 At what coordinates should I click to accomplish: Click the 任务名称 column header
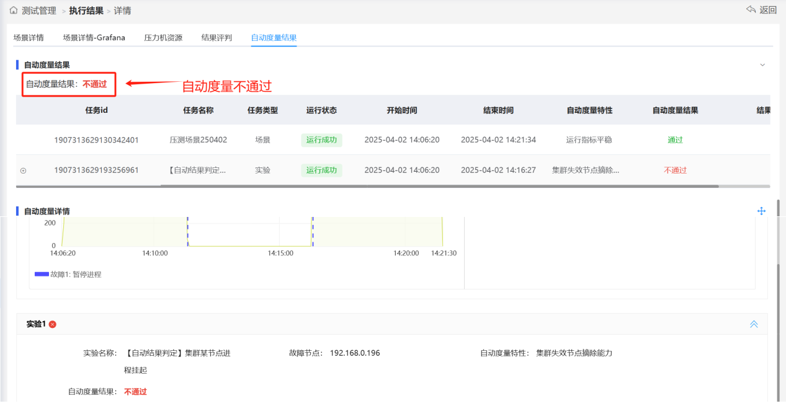click(199, 110)
